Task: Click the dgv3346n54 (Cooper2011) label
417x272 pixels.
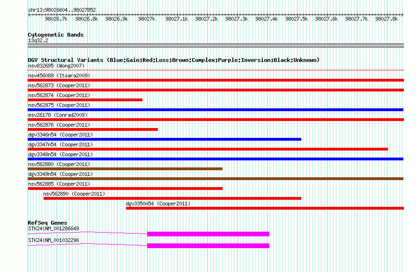Action: [60, 135]
